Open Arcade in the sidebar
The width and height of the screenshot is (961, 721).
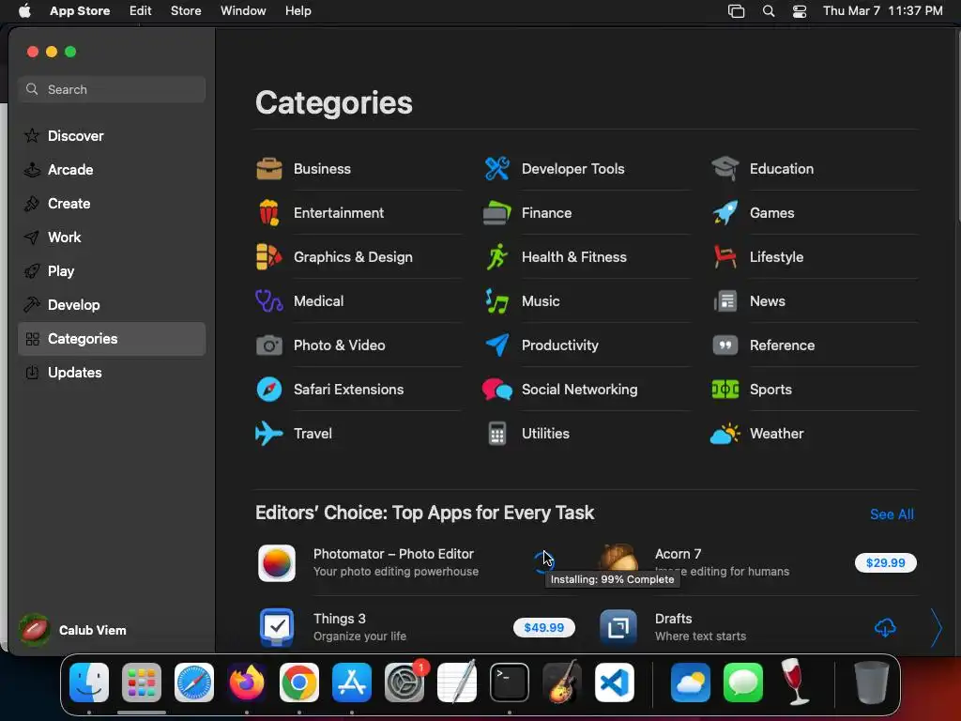pyautogui.click(x=112, y=170)
